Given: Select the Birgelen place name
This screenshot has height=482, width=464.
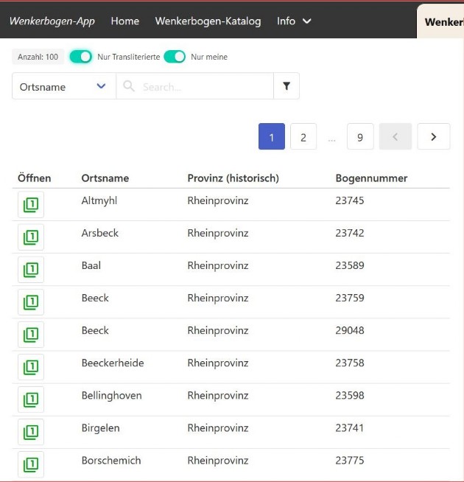Looking at the screenshot, I should (x=100, y=428).
